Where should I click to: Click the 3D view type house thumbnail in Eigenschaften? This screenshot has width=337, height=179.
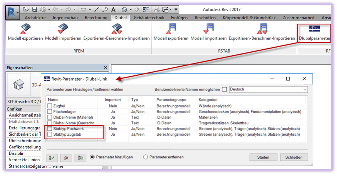click(x=19, y=85)
